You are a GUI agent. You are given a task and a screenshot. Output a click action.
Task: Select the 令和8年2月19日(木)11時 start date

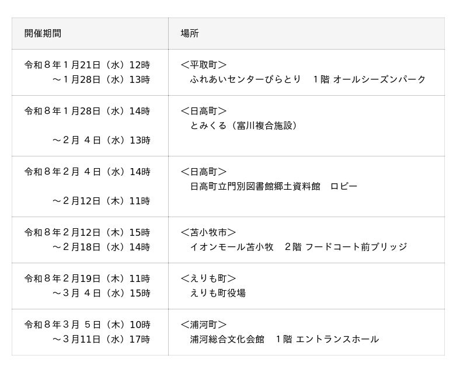(x=87, y=278)
